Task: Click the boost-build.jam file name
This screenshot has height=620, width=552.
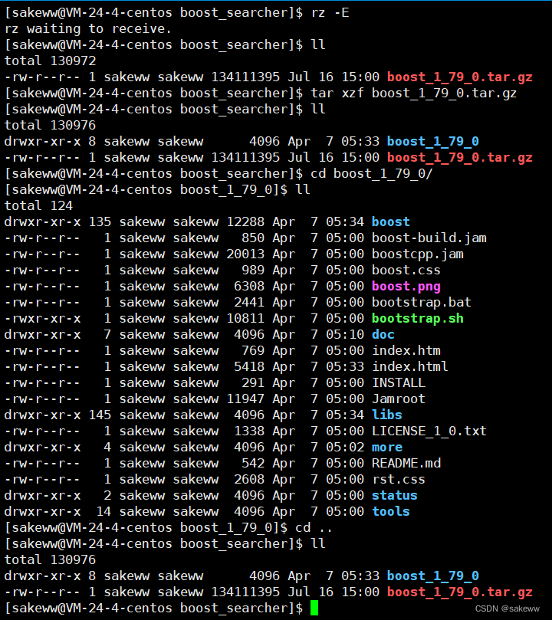Action: click(429, 238)
